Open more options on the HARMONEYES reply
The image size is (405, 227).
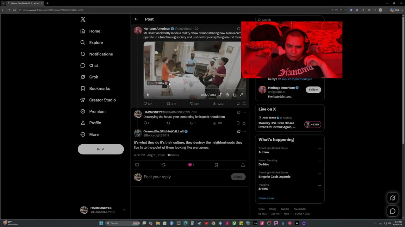pyautogui.click(x=244, y=112)
